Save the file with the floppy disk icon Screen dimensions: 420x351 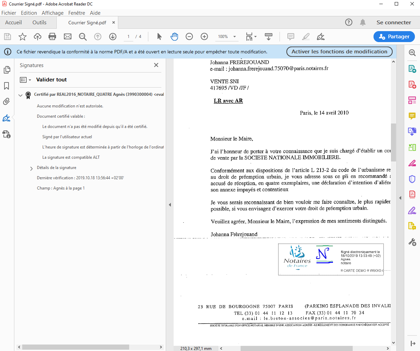(8, 37)
